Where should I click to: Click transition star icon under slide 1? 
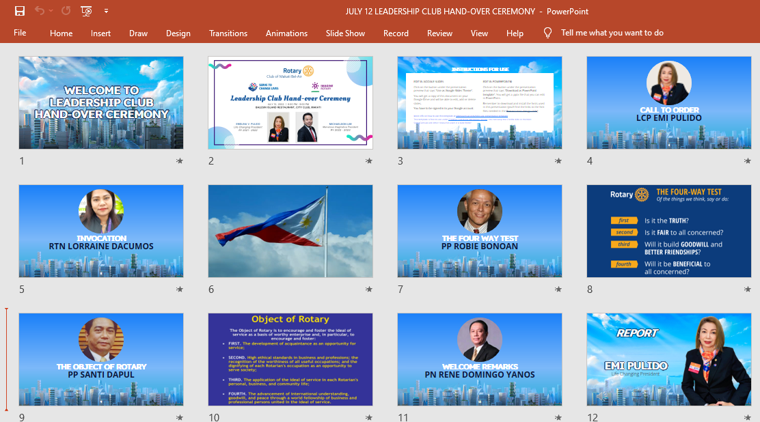[x=179, y=161]
